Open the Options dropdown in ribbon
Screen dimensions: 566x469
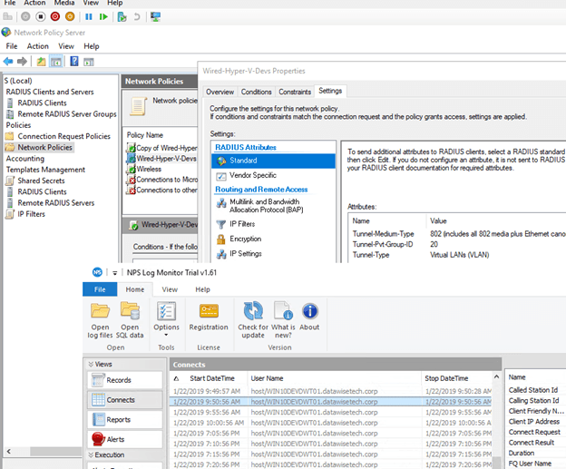(x=166, y=319)
